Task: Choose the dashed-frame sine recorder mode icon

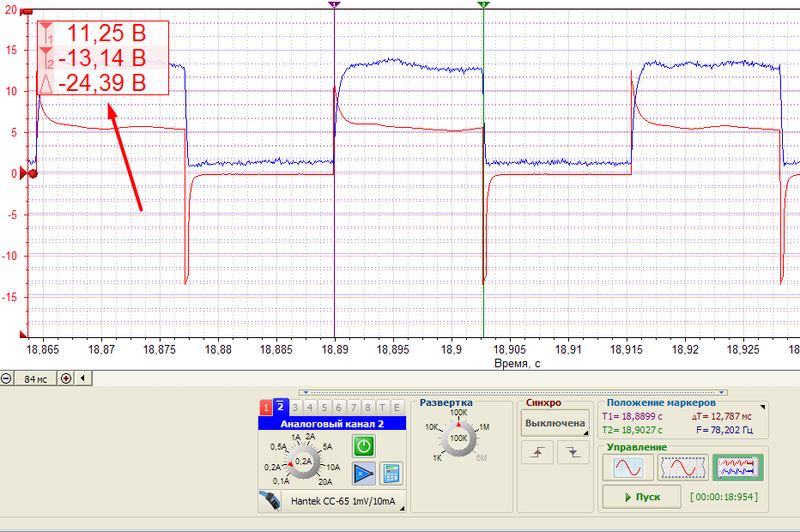Action: tap(683, 468)
